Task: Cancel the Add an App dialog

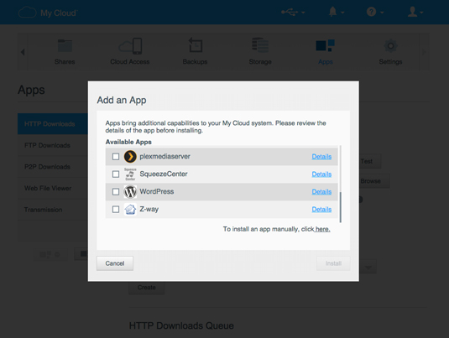Action: tap(115, 263)
